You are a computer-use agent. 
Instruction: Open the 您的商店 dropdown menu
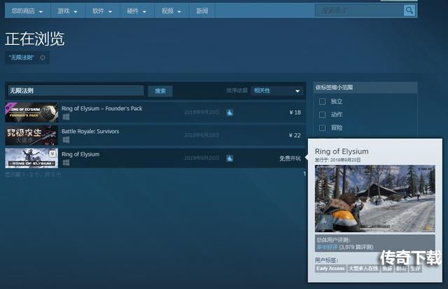(27, 11)
